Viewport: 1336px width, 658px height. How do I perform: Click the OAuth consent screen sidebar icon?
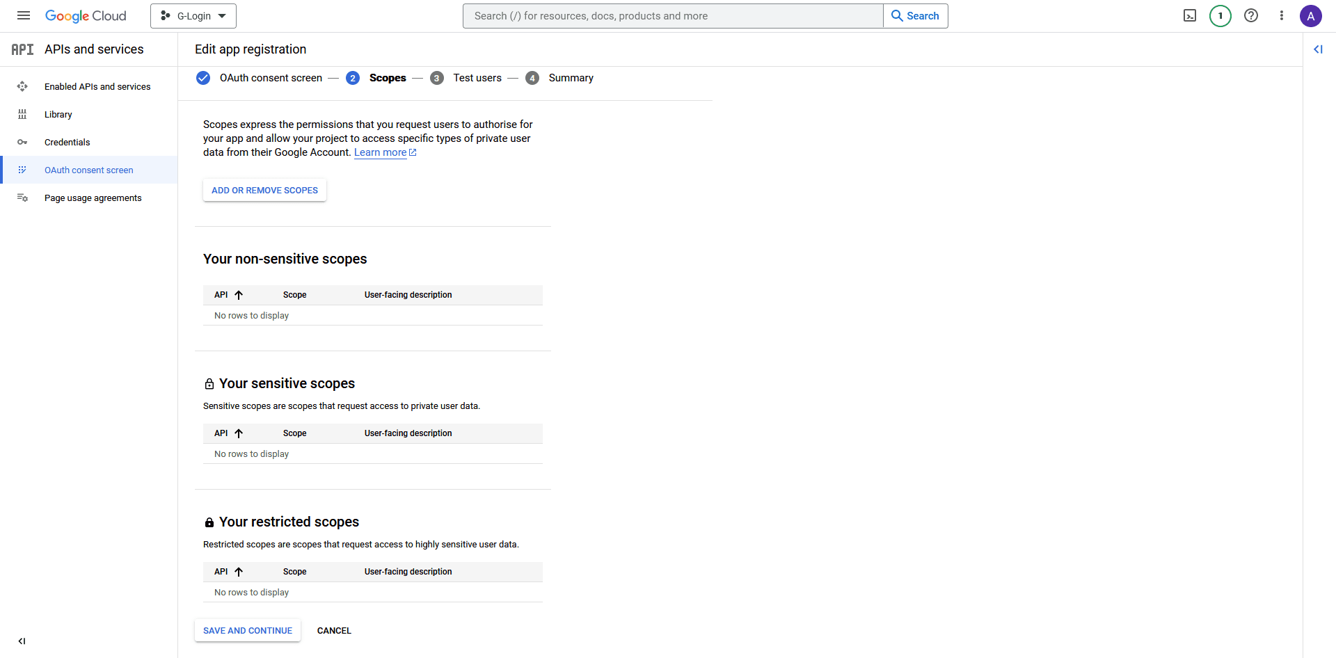tap(23, 170)
